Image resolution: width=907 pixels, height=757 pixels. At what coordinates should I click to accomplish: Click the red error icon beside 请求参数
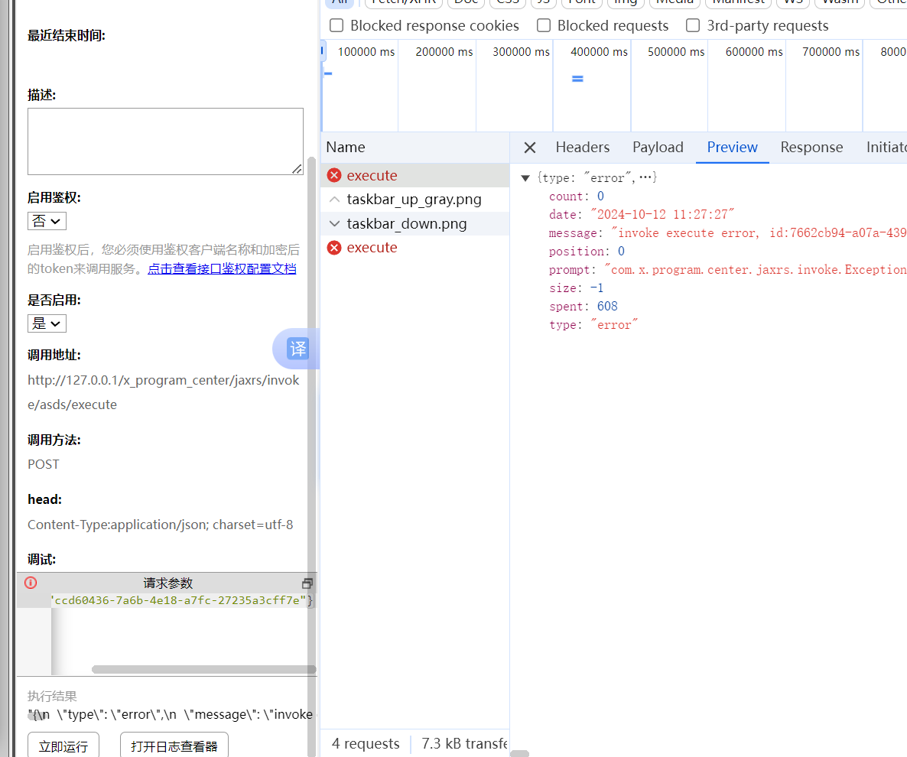point(31,583)
